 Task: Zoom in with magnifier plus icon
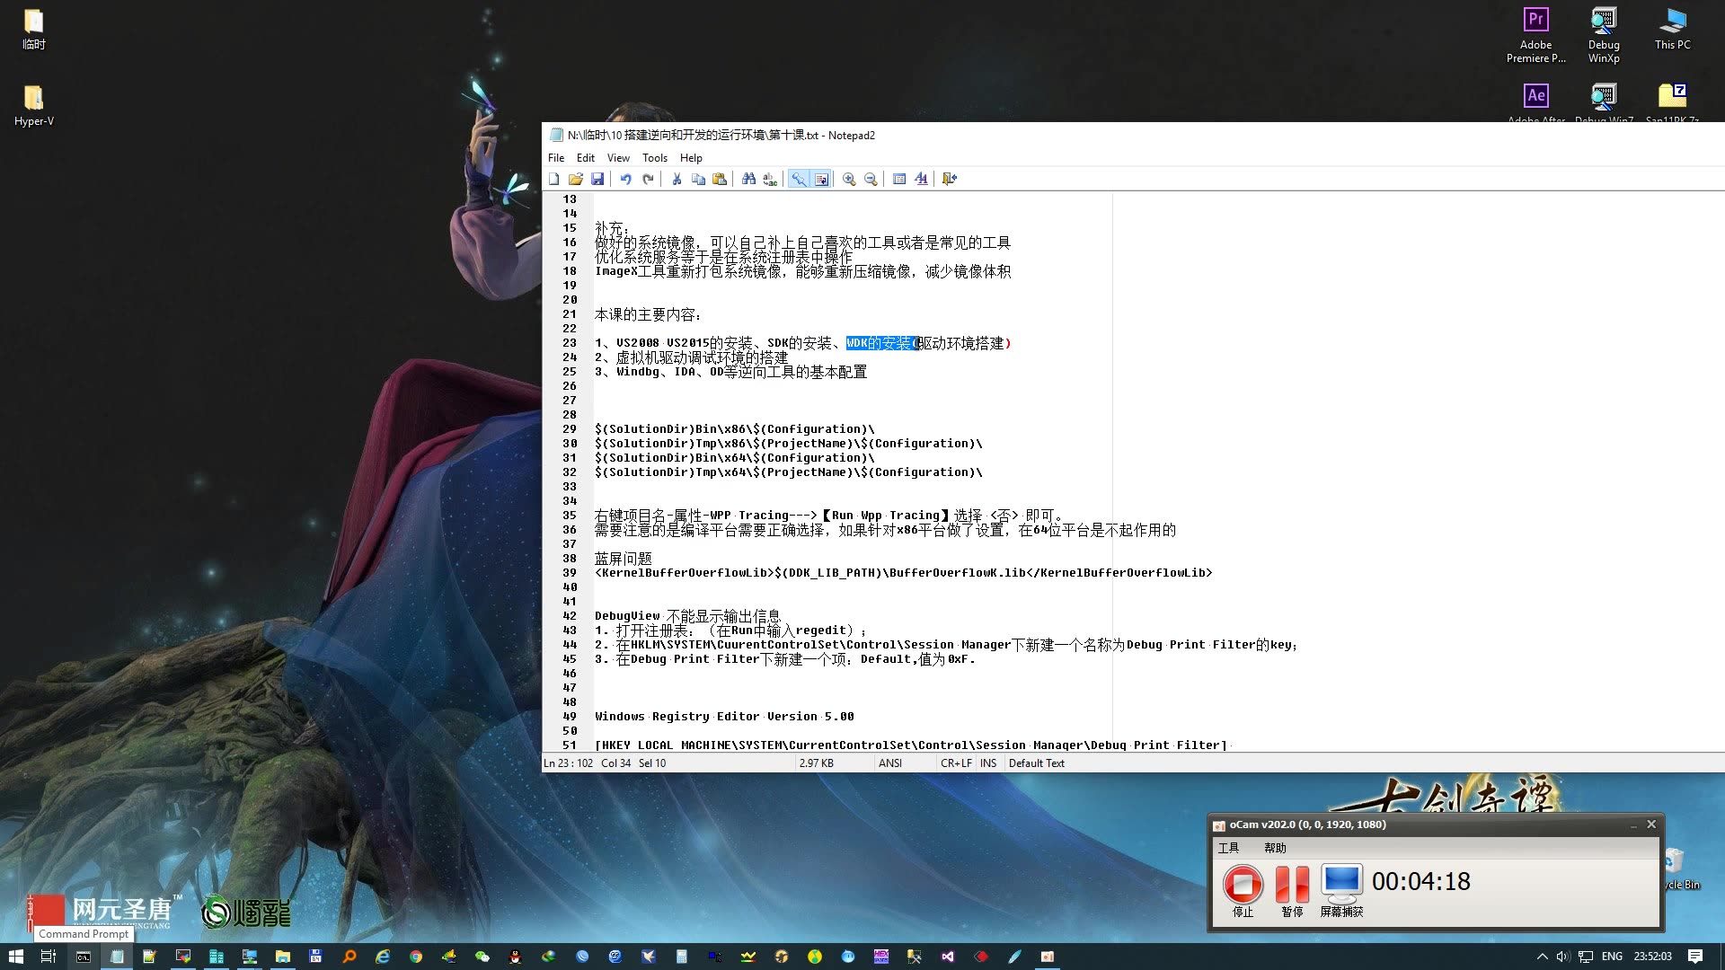coord(849,180)
